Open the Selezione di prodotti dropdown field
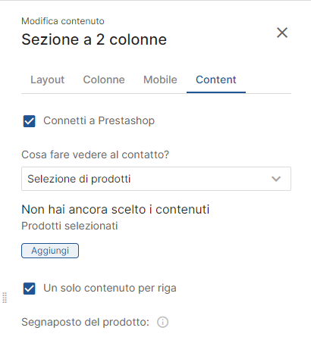The image size is (311, 337). coord(156,179)
